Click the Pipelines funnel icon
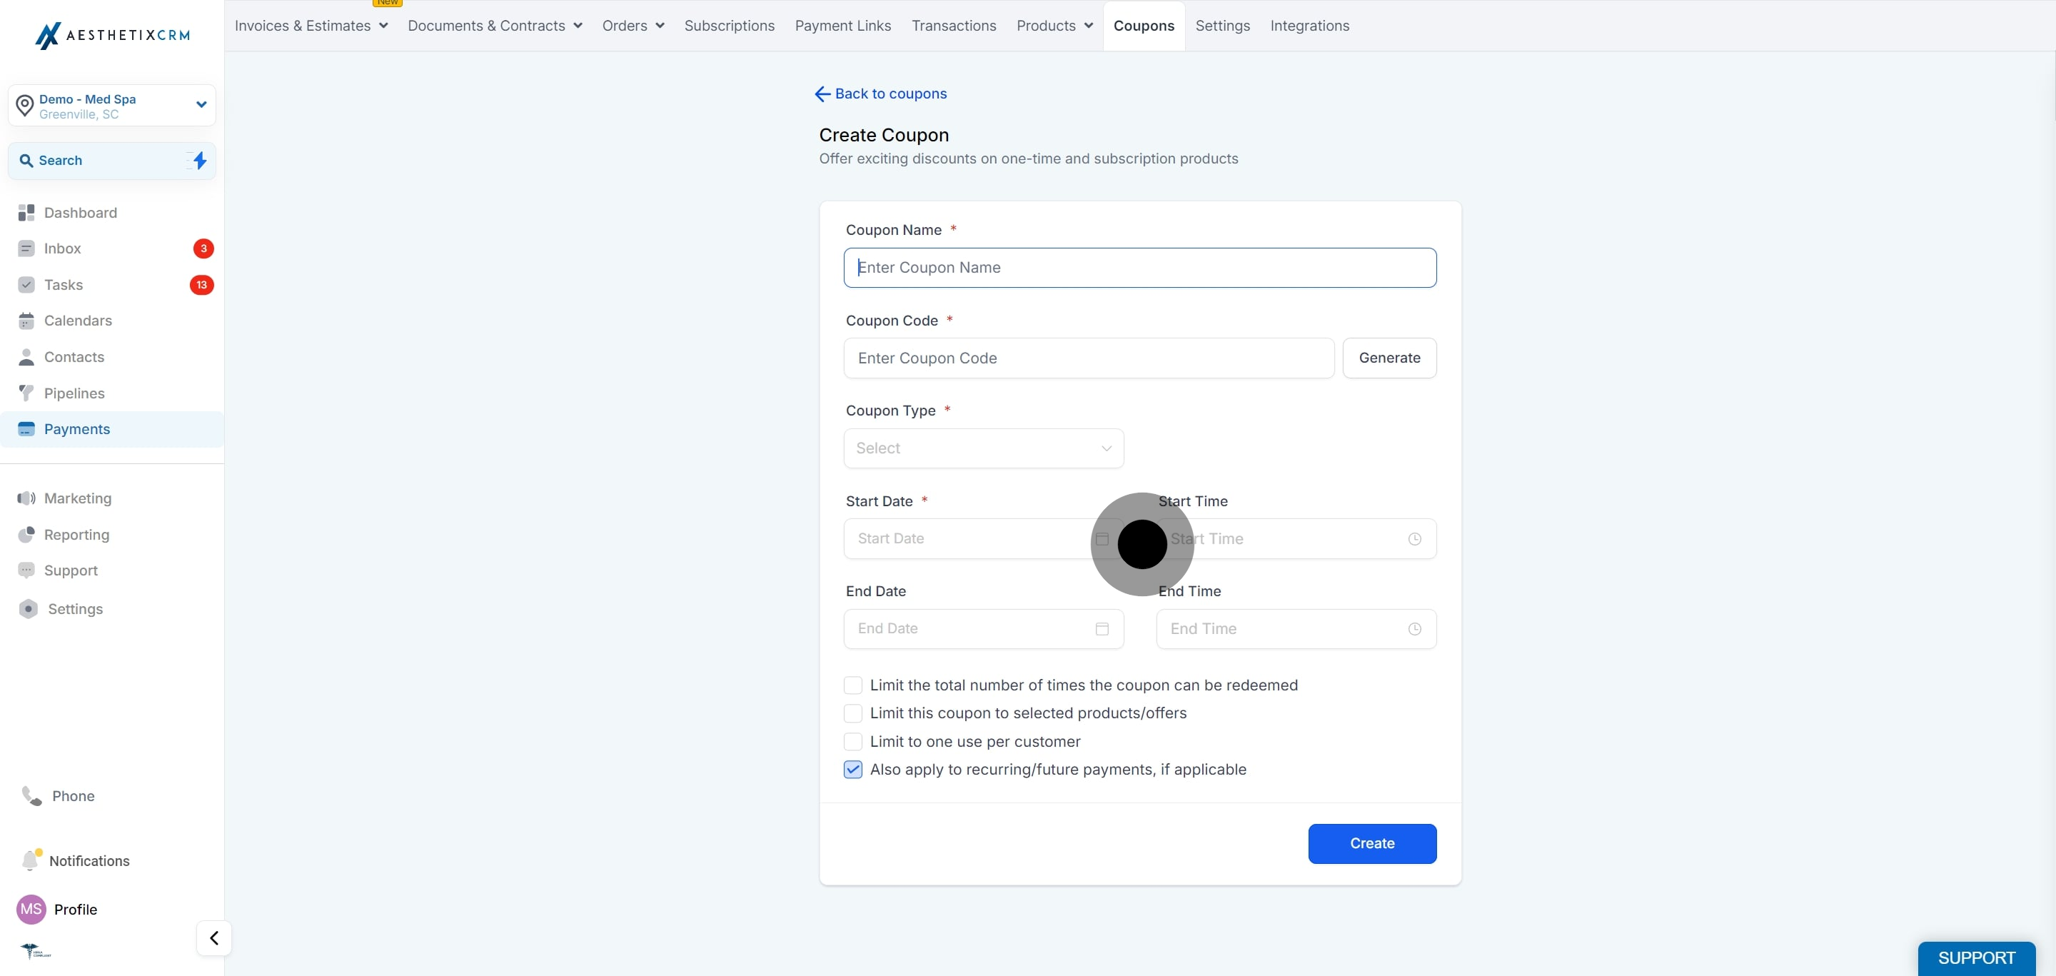 click(26, 393)
